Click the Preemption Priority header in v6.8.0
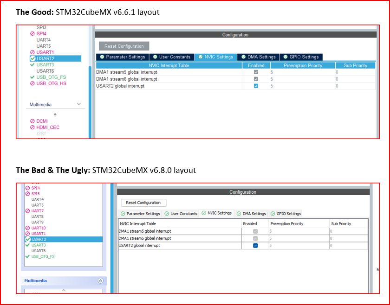Viewport: 390px width, 305px height. click(x=299, y=224)
